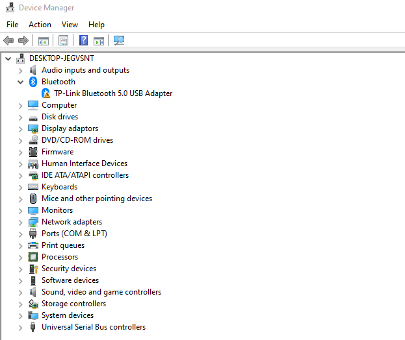Collapse the DESKTOP-JEGVSNT root node
Screen dimensions: 405x340
pos(8,59)
